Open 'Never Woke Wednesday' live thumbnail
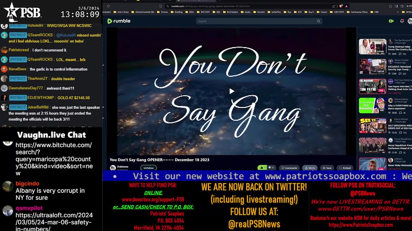The width and height of the screenshot is (412, 231). point(372,164)
